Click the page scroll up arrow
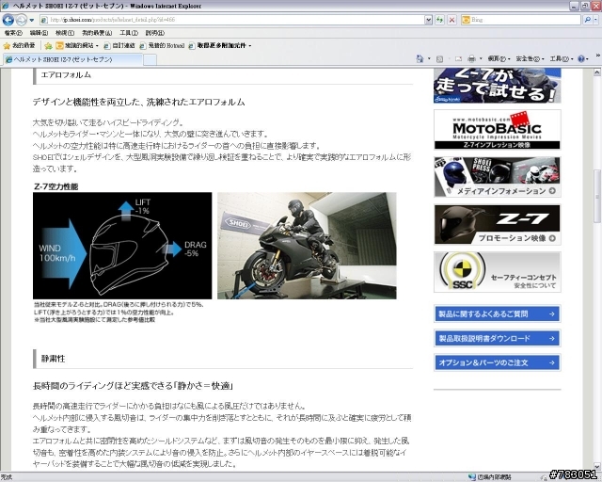Image resolution: width=602 pixels, height=482 pixels. click(x=597, y=72)
